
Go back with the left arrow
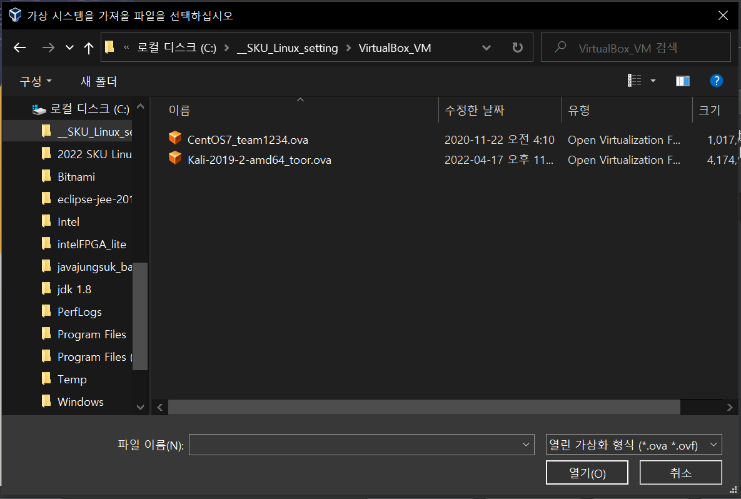pyautogui.click(x=19, y=48)
